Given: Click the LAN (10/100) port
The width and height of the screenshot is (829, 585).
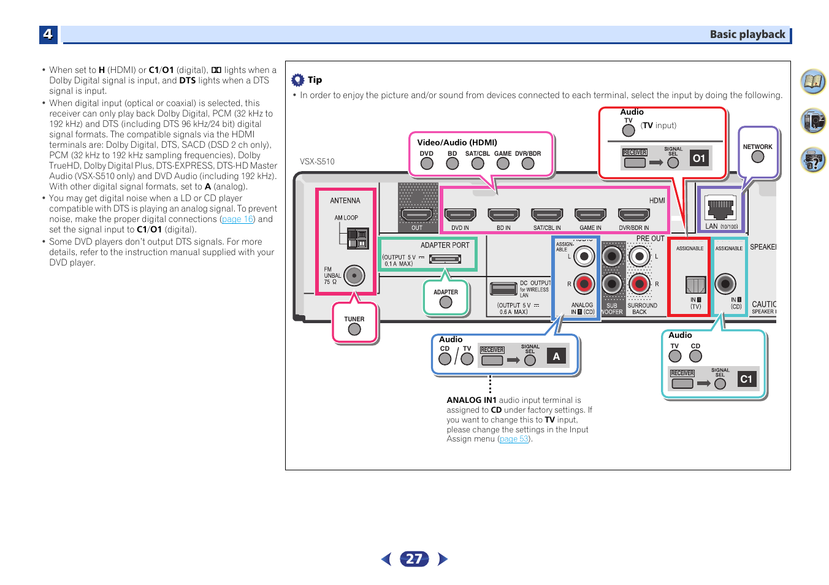Looking at the screenshot, I should 720,210.
